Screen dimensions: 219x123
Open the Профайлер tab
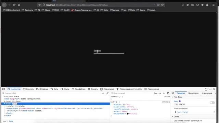click(78, 89)
